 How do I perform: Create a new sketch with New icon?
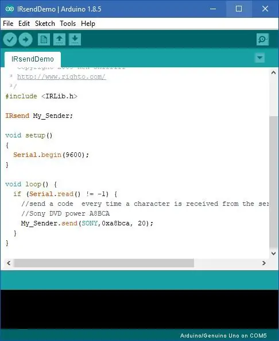pos(44,39)
